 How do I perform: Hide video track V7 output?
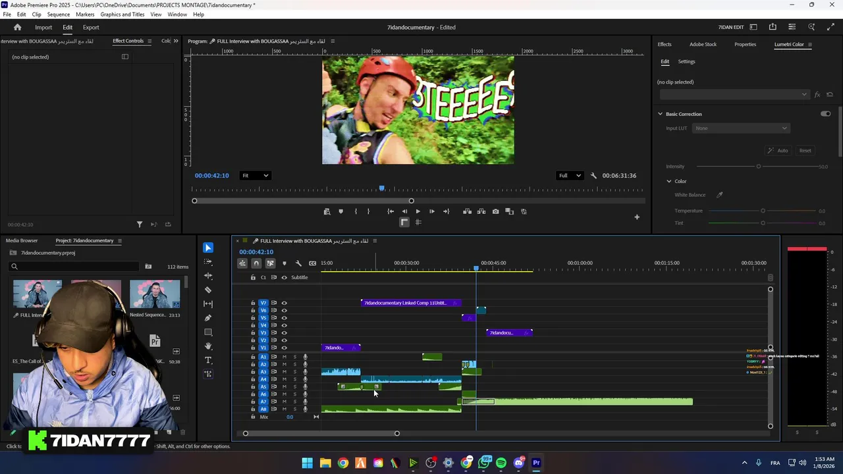(x=285, y=303)
